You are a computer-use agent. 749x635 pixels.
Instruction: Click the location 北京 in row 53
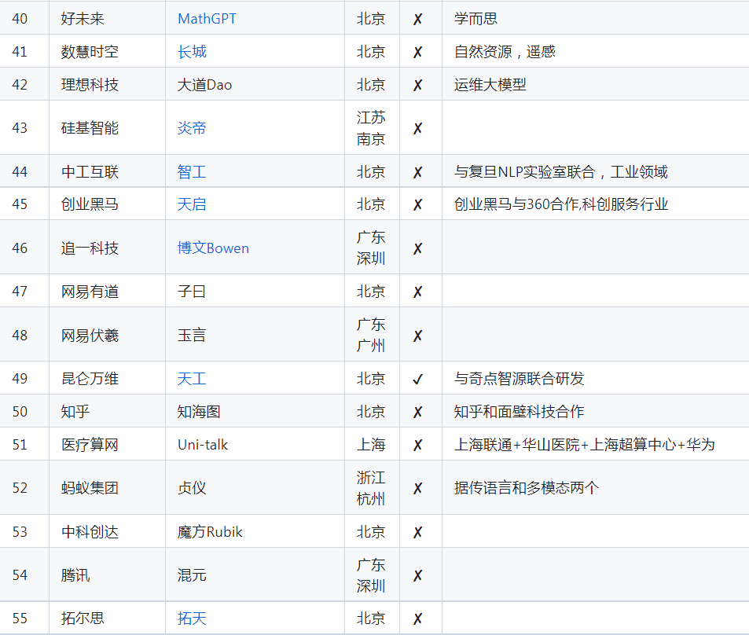[371, 532]
